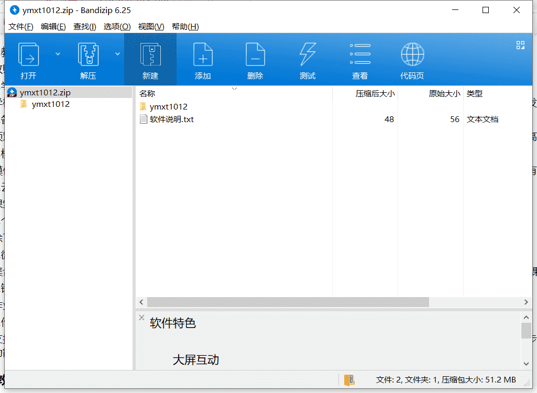Screen dimensions: 537x393
Task: Click the New archive (新建) icon
Action: [150, 54]
